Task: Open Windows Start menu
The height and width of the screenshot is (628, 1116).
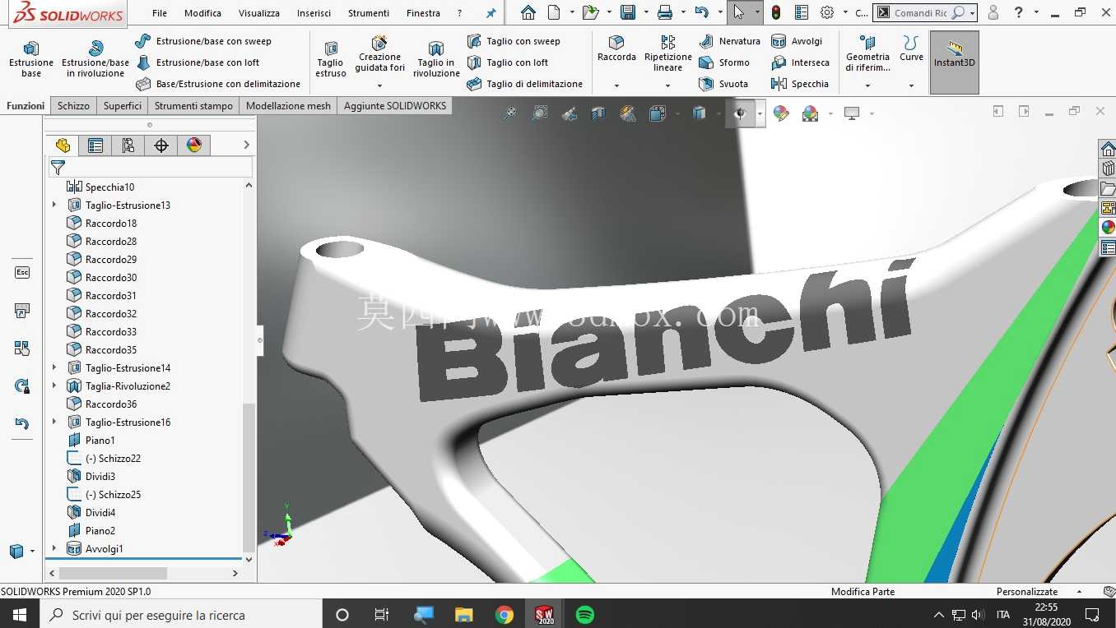Action: pyautogui.click(x=20, y=615)
